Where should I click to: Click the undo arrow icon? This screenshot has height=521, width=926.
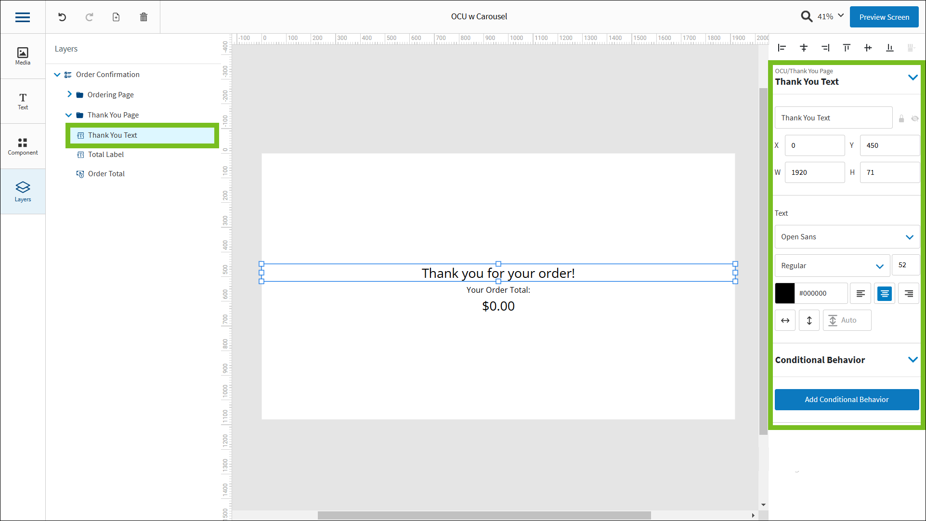62,17
